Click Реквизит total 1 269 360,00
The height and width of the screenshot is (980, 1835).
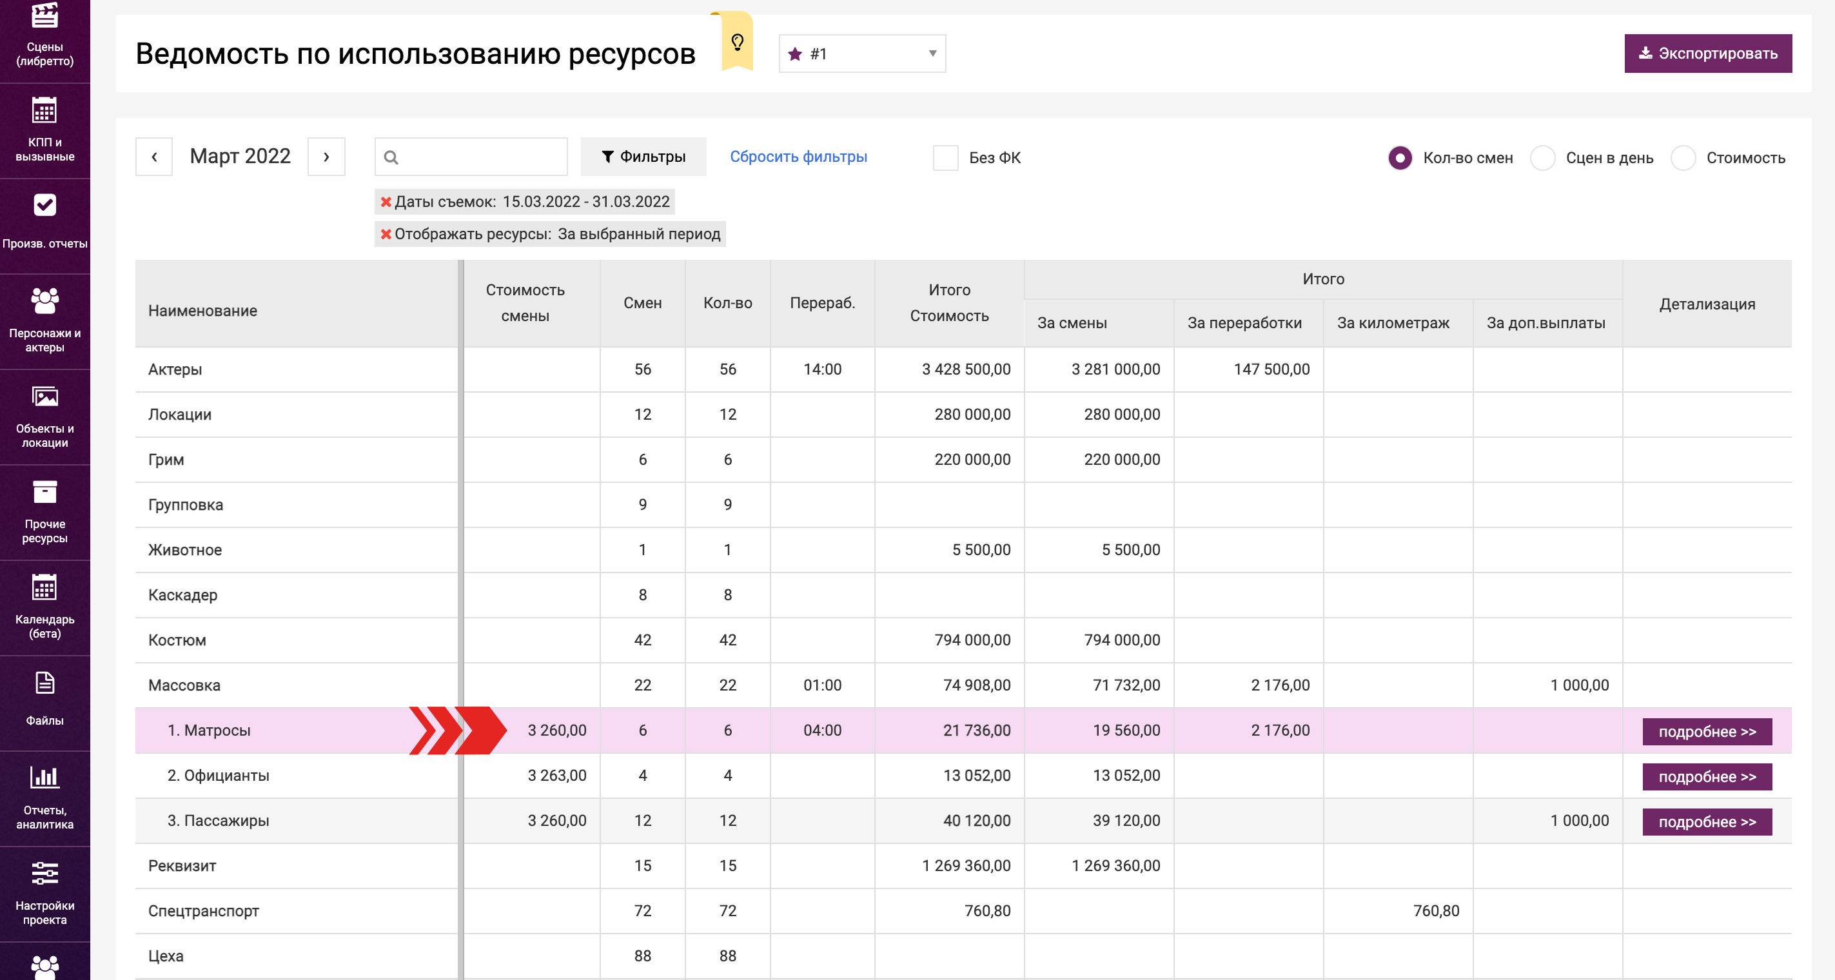coord(966,866)
